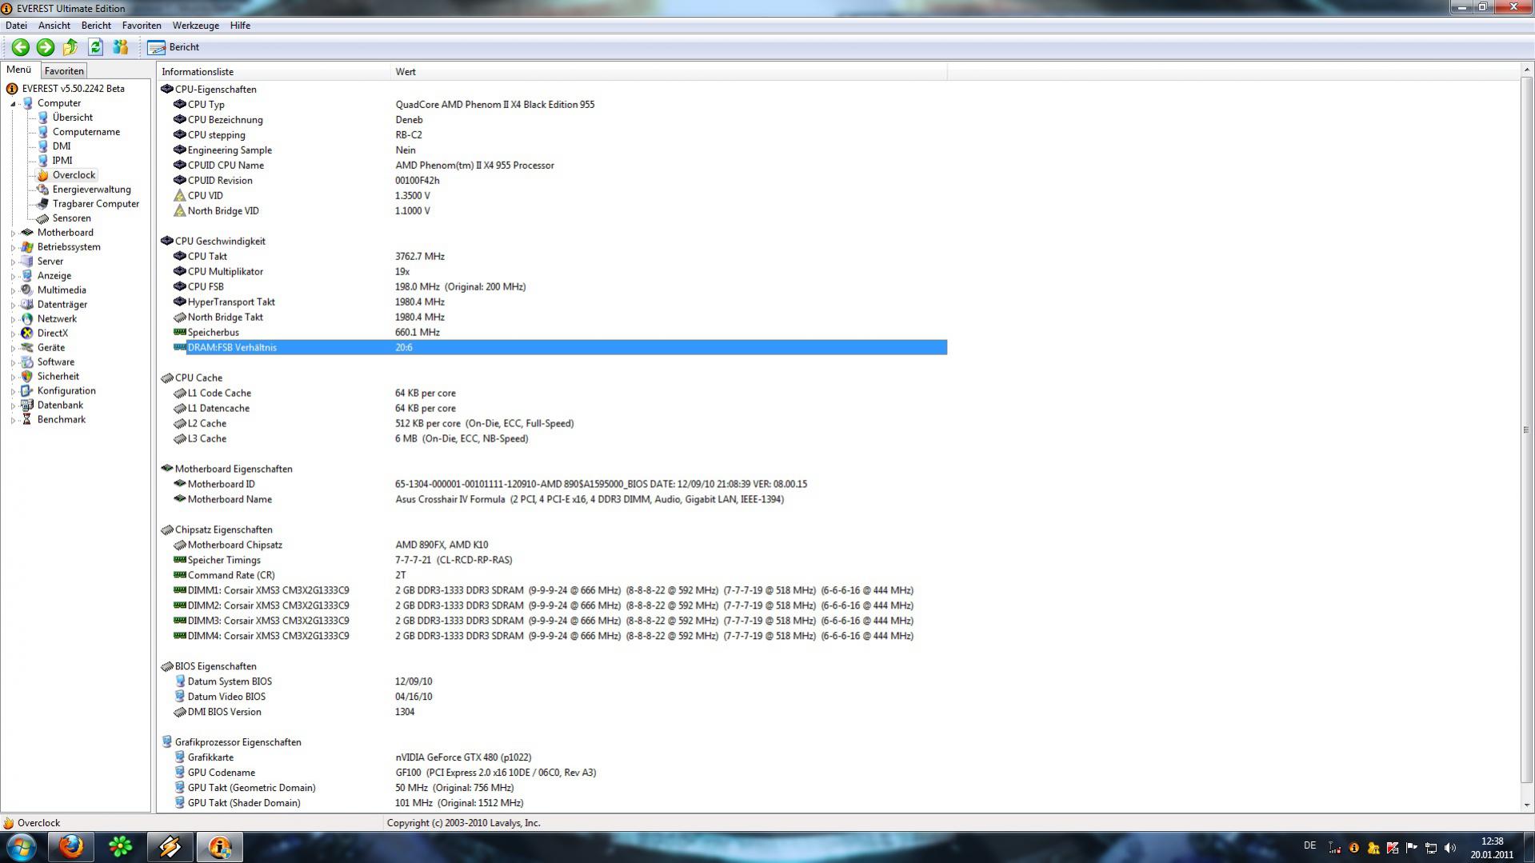Screen dimensions: 1535x863
Task: Click the Benchmark hourglass icon
Action: [x=27, y=420]
